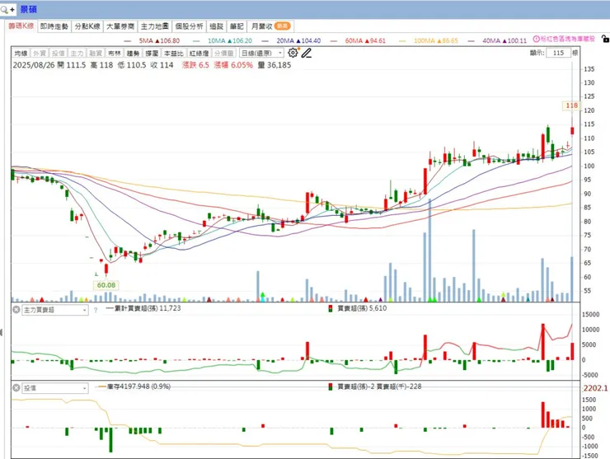
Task: Close the 投信 indicator panel
Action: [x=16, y=388]
